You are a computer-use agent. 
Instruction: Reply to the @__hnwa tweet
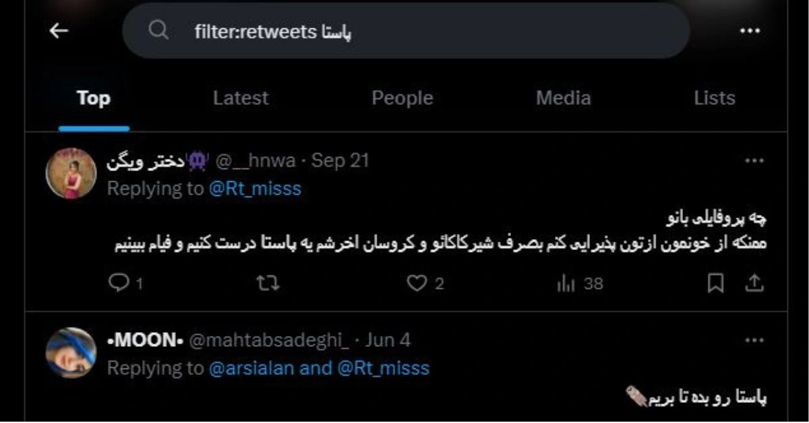tap(119, 284)
